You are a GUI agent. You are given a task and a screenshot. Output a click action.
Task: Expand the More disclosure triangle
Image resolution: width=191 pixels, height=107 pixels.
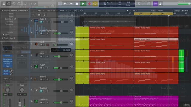click(3, 35)
